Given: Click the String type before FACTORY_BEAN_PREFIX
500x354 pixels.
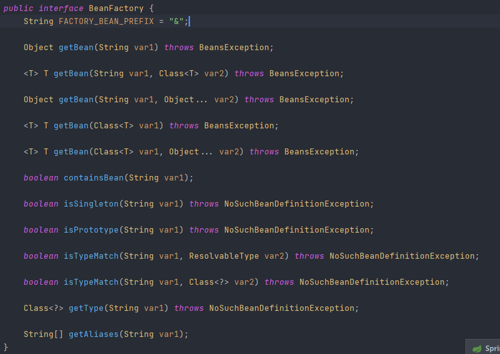Looking at the screenshot, I should [38, 22].
